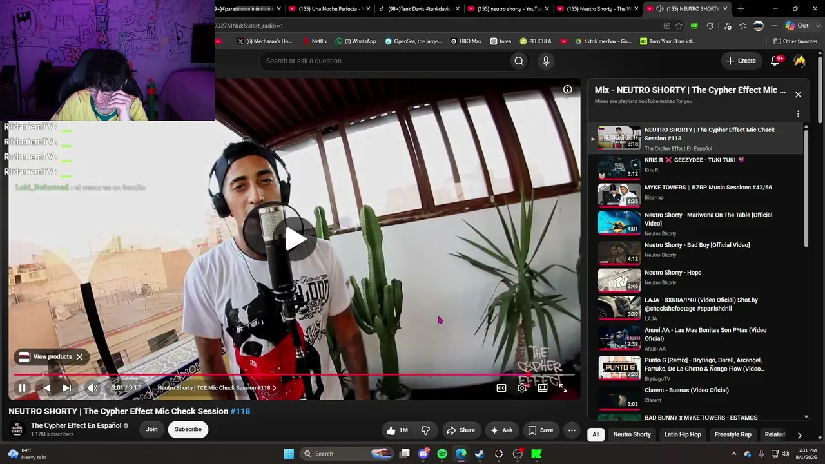Switch the player to theater mode
This screenshot has height=464, width=825.
click(x=543, y=388)
